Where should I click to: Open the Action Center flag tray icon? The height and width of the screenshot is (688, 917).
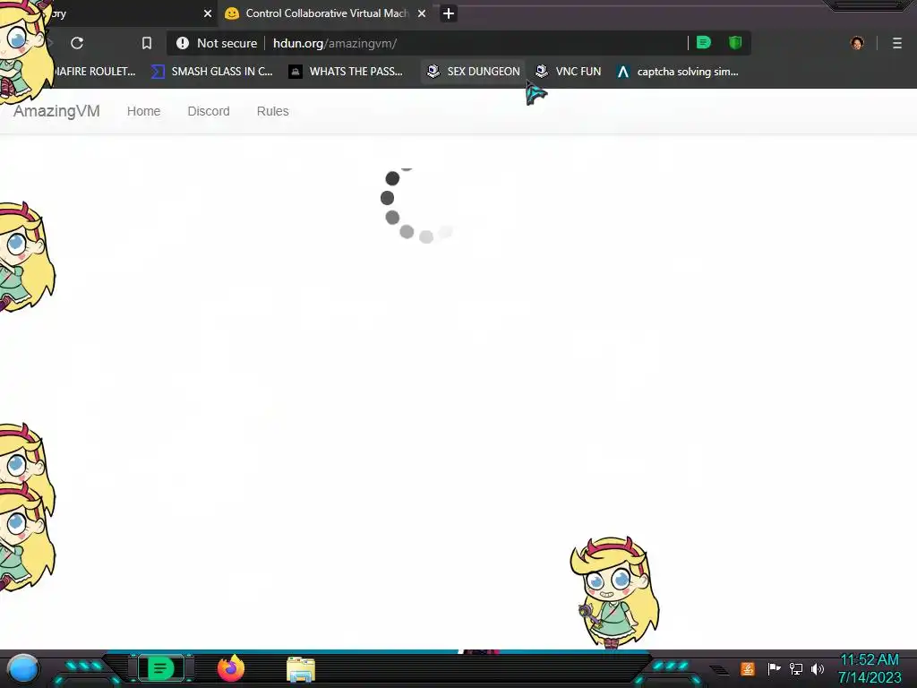(775, 668)
